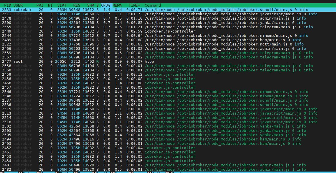This screenshot has height=173, width=336.
Task: Sort by the MEM% column header
Action: pyautogui.click(x=117, y=5)
